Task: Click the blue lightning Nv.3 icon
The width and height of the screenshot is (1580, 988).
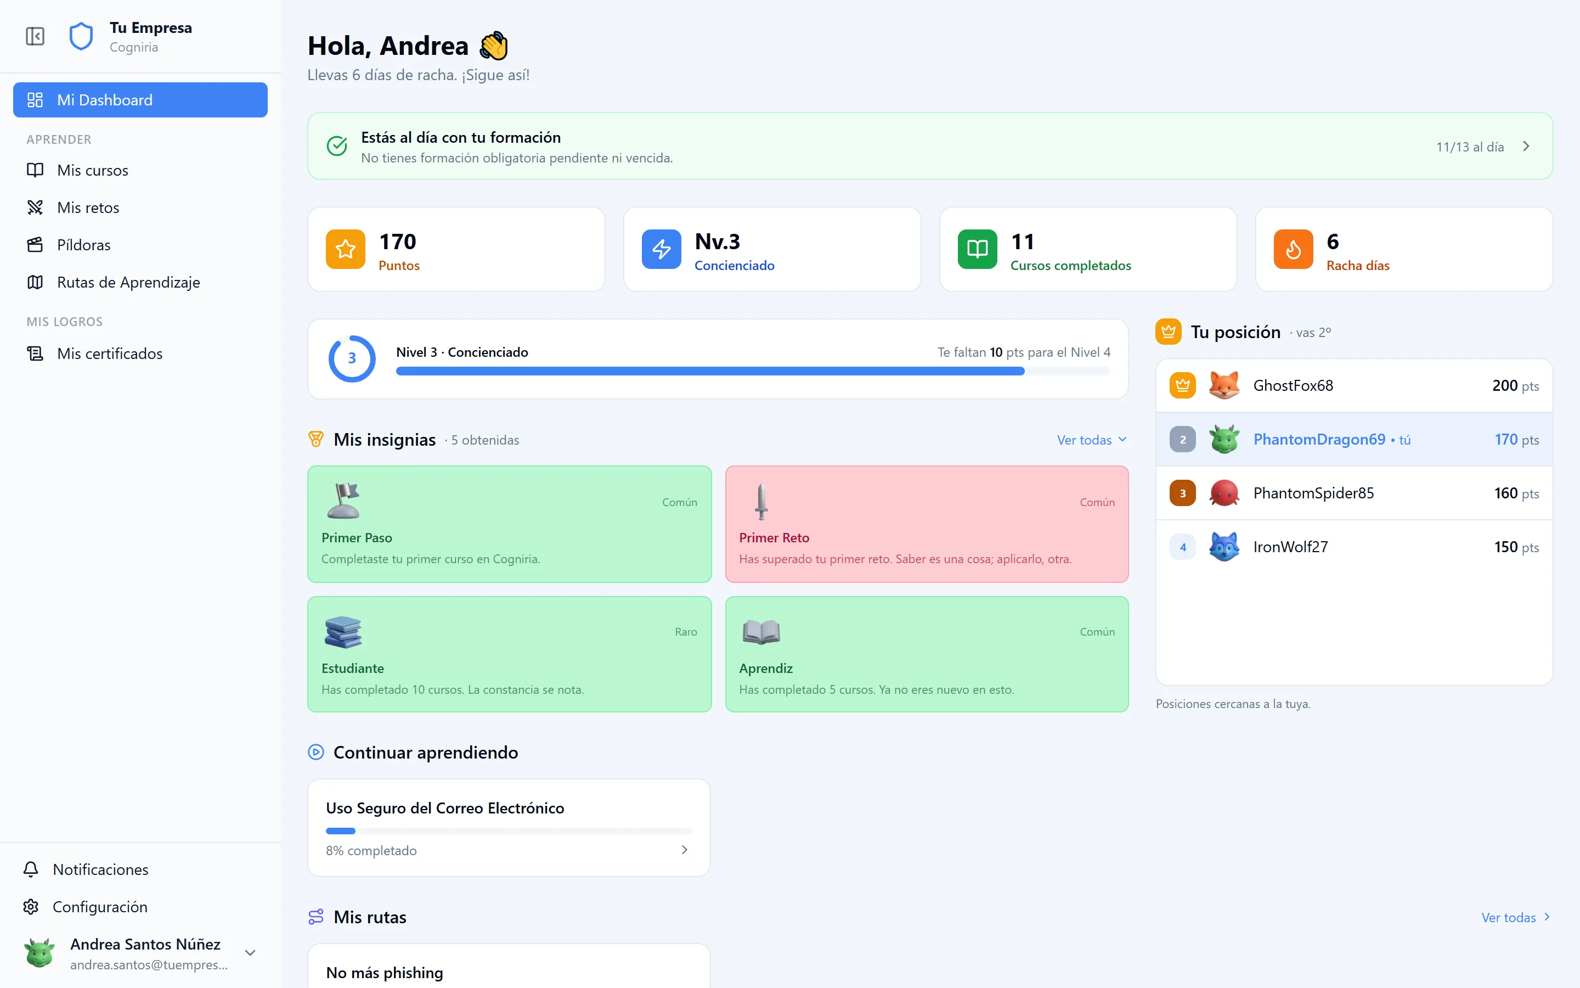Action: pyautogui.click(x=662, y=249)
